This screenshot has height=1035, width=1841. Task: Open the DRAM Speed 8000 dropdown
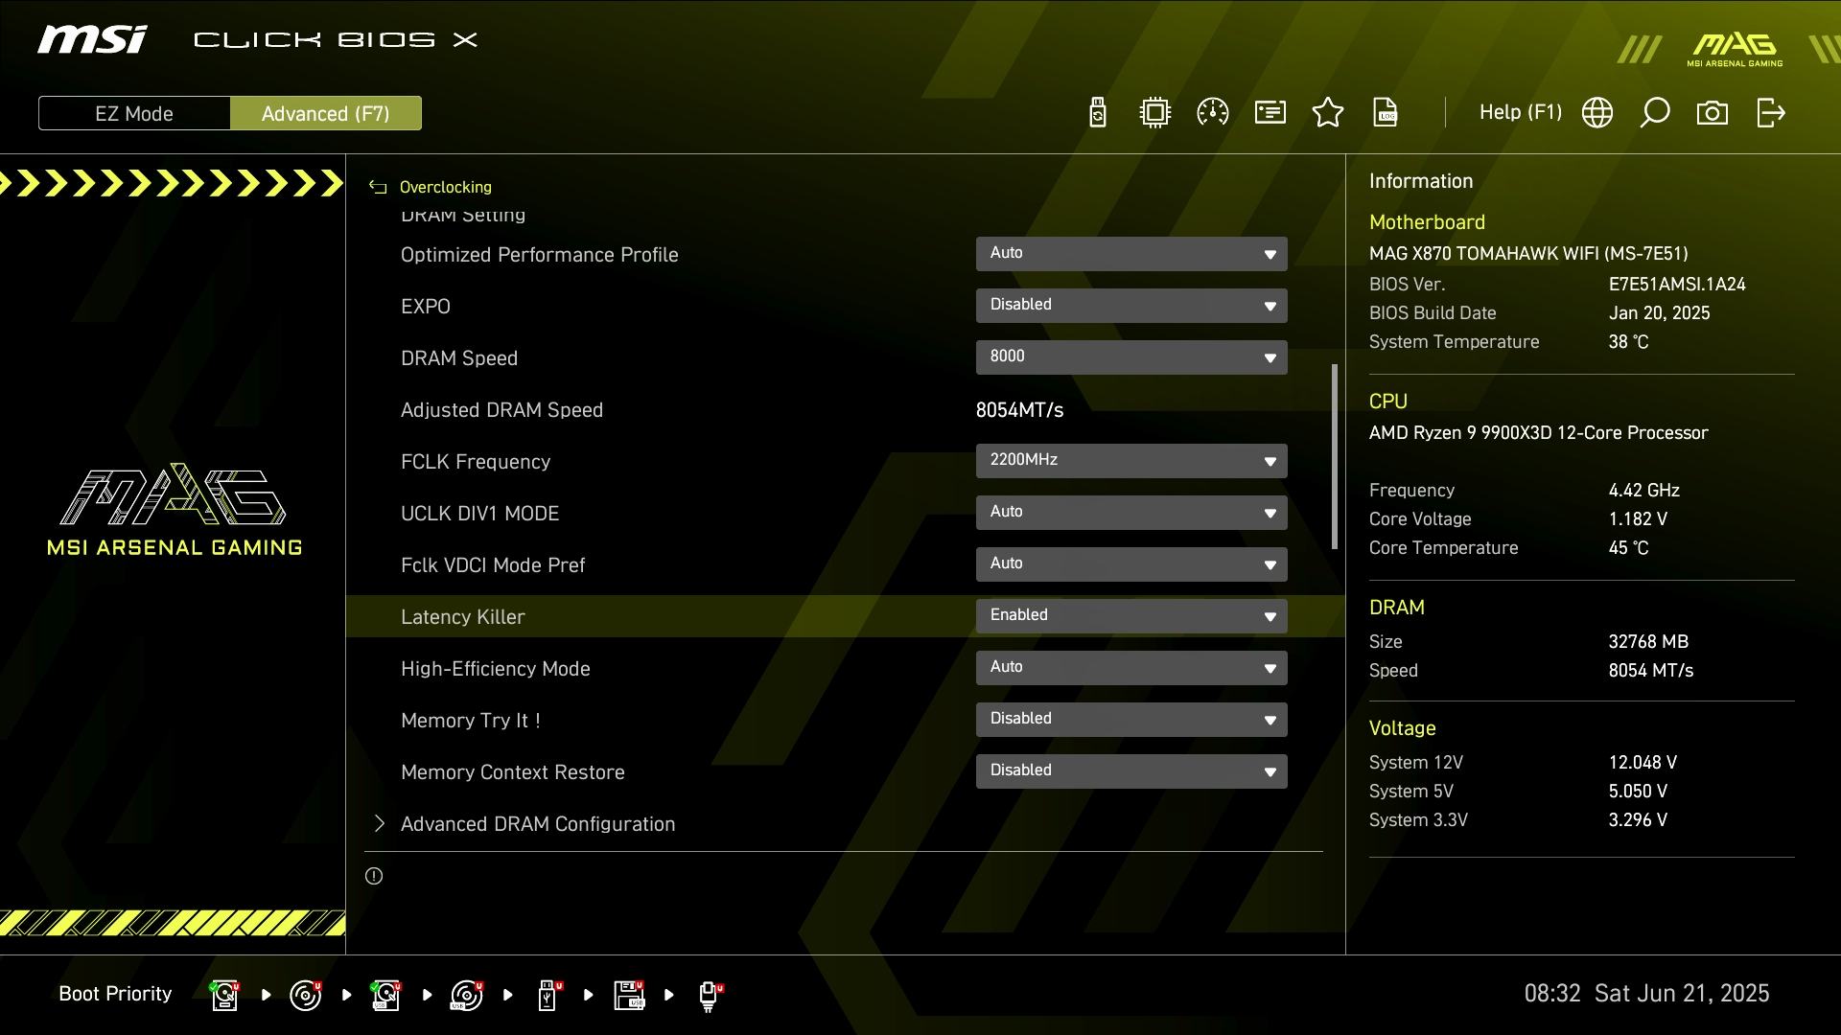tap(1131, 357)
